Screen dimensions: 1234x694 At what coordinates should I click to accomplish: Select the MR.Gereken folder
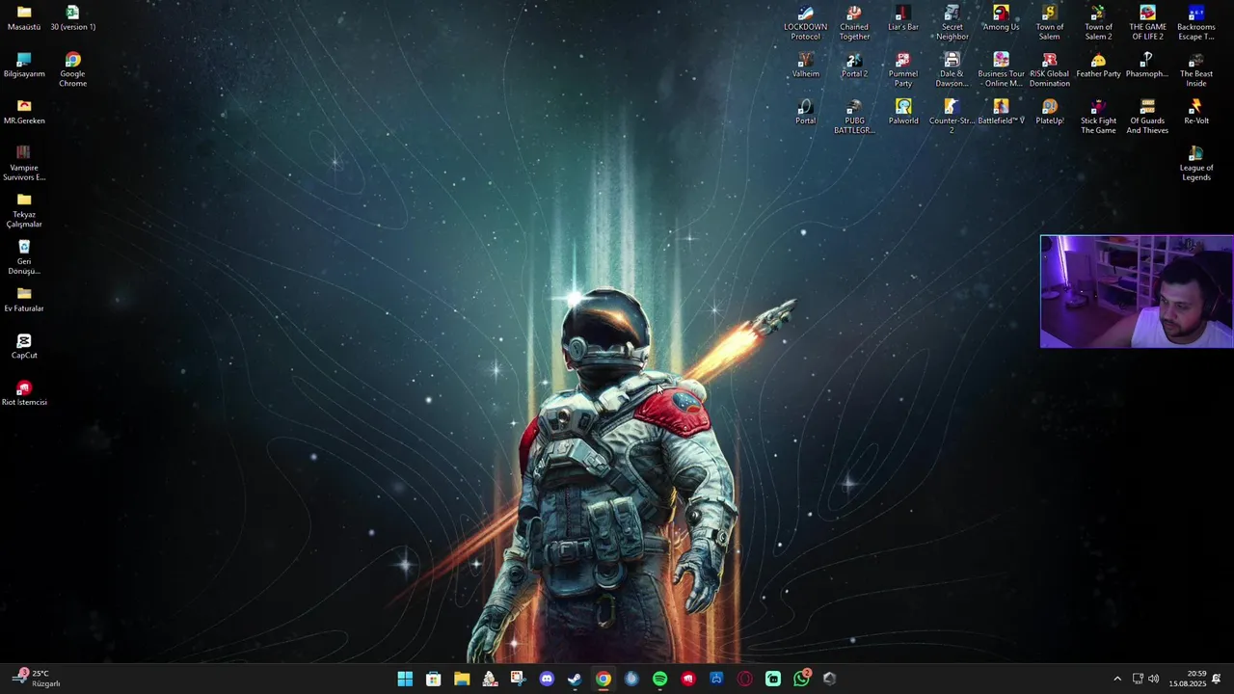(24, 112)
